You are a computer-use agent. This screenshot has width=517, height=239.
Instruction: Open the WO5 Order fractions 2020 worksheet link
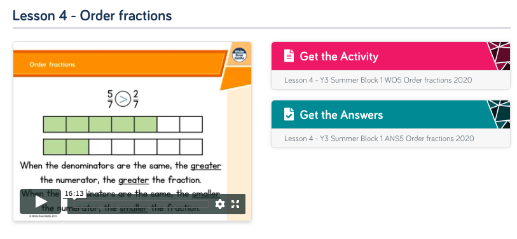(378, 80)
